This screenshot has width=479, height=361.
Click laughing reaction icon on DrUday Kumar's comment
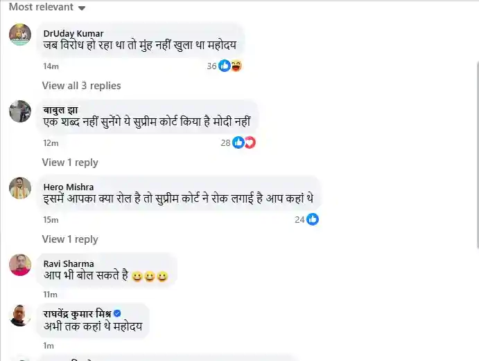coord(236,66)
